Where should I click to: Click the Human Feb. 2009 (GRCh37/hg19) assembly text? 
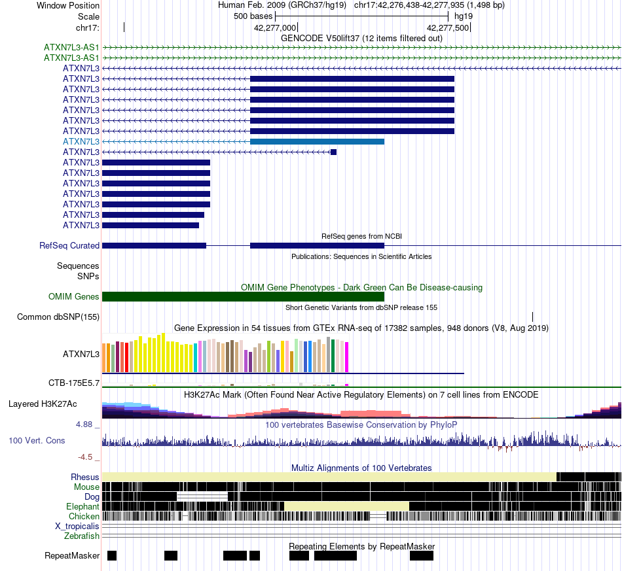(282, 5)
